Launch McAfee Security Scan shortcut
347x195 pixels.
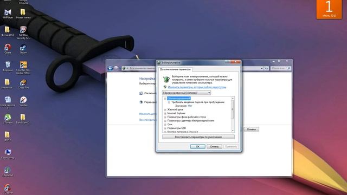(23, 32)
